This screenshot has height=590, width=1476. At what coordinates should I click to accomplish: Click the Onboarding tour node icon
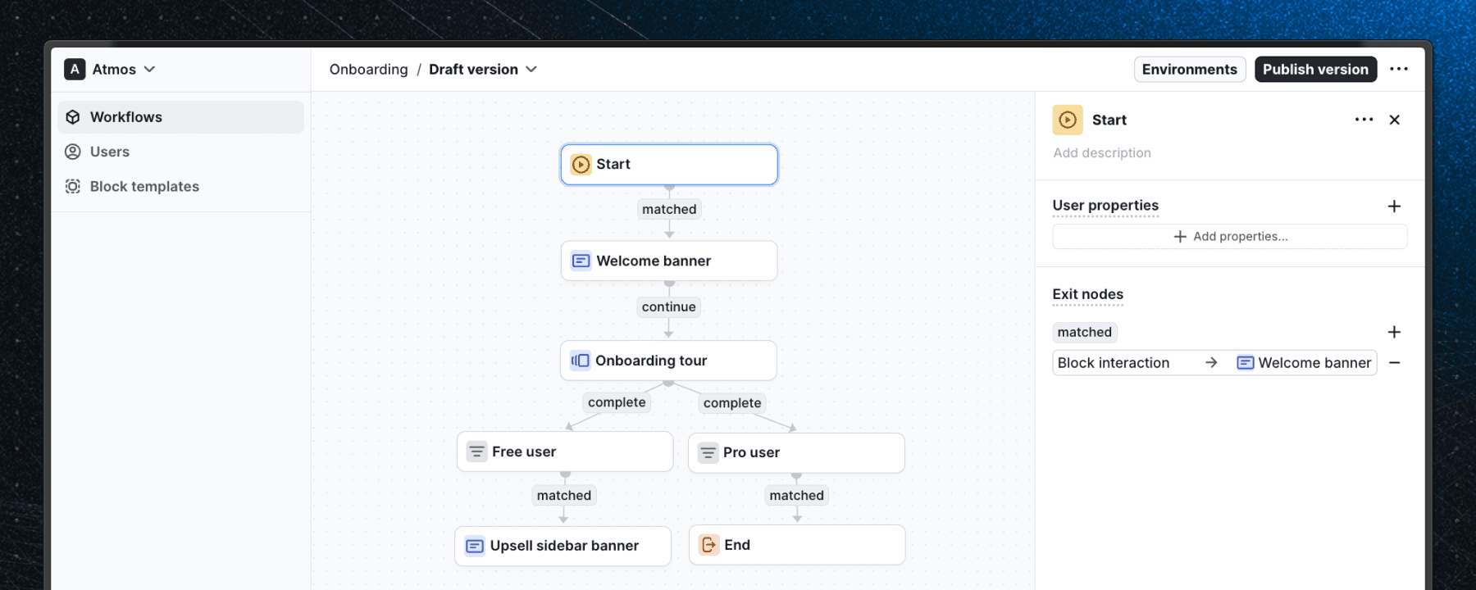click(580, 361)
